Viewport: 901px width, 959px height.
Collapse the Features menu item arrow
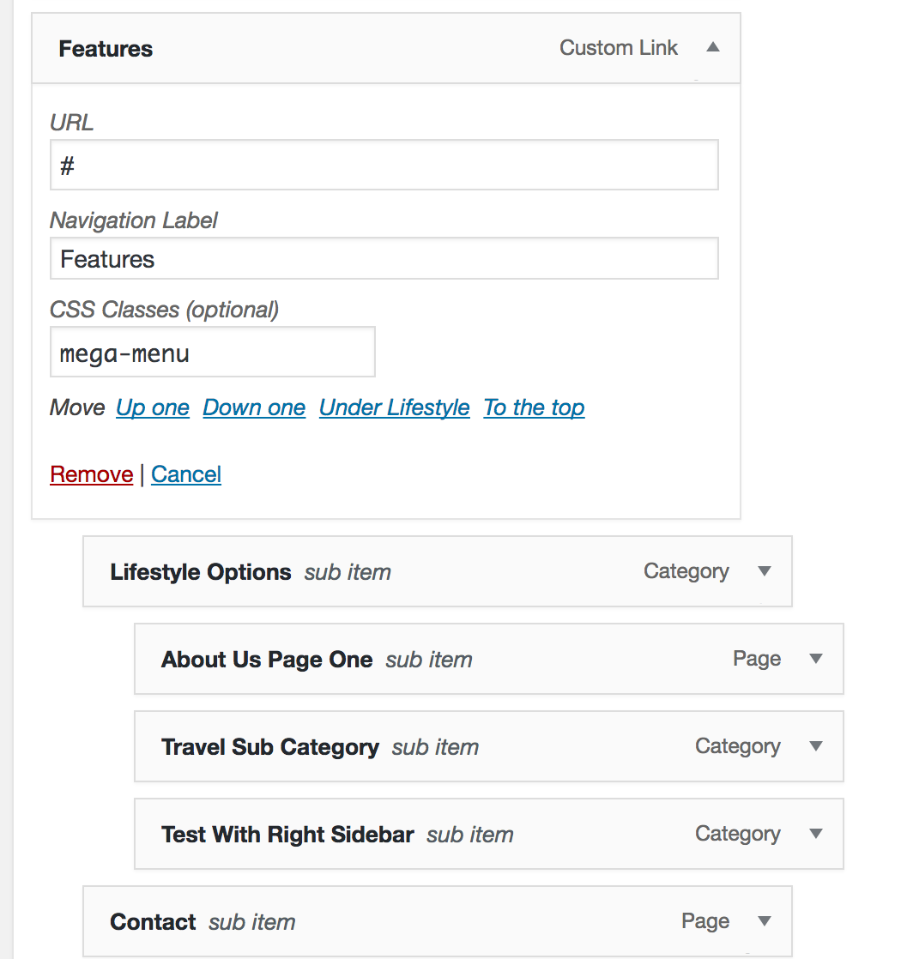click(x=712, y=48)
